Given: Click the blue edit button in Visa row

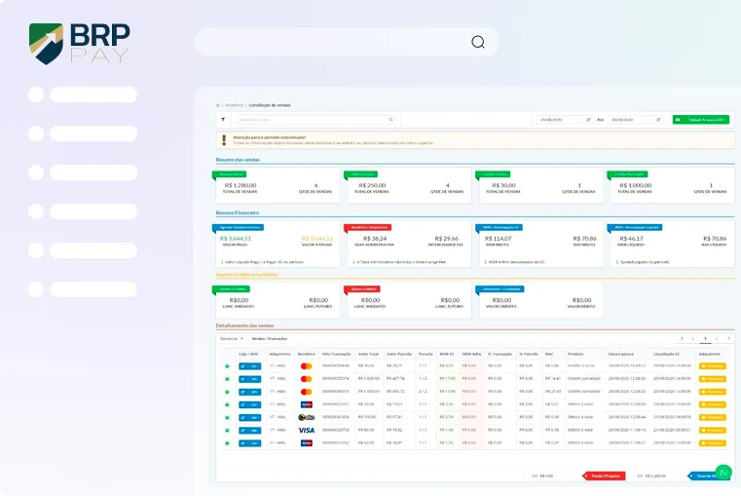Looking at the screenshot, I should pos(249,431).
